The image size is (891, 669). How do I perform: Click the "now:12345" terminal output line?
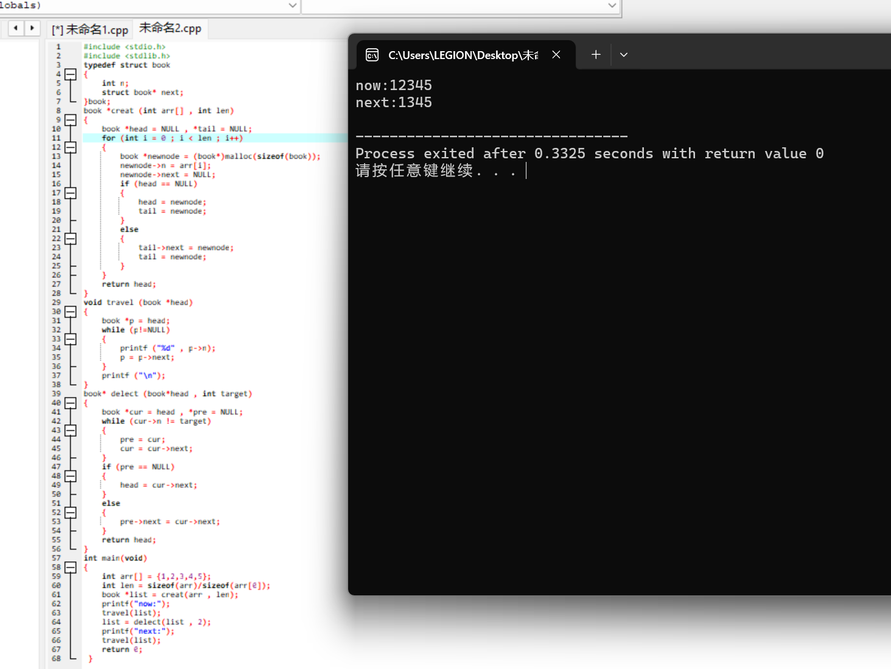click(394, 85)
